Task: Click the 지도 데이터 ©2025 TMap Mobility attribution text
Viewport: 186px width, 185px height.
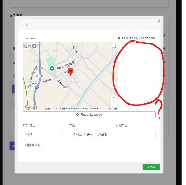Action: coord(71,109)
